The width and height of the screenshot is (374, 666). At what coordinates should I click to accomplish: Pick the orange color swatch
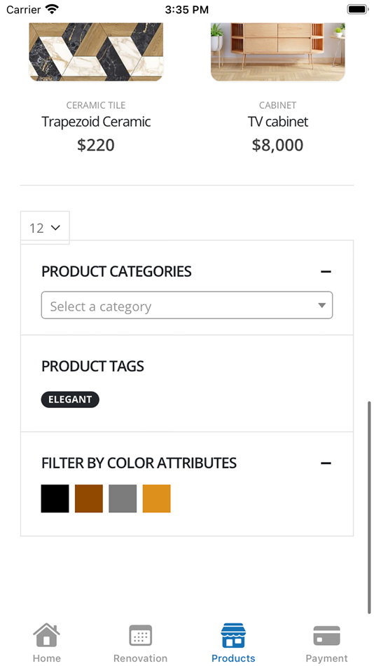point(157,498)
